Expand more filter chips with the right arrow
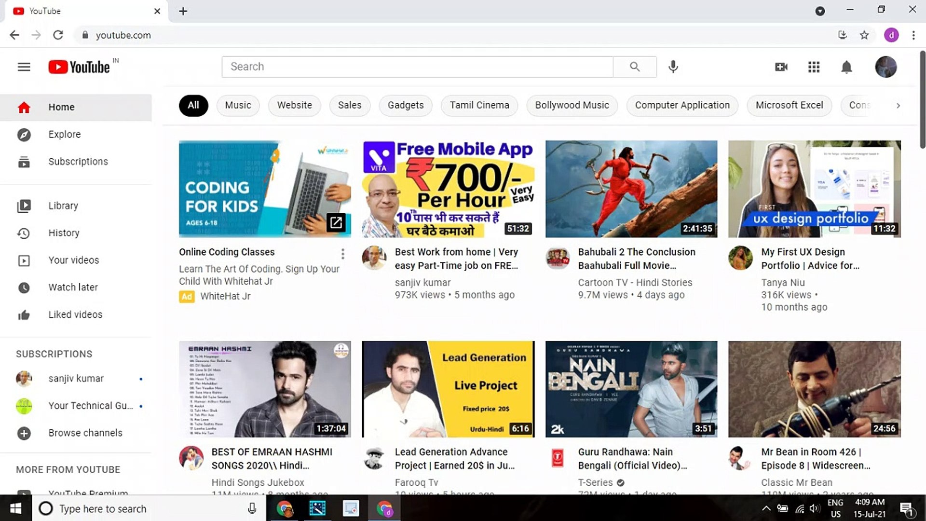 [x=898, y=105]
